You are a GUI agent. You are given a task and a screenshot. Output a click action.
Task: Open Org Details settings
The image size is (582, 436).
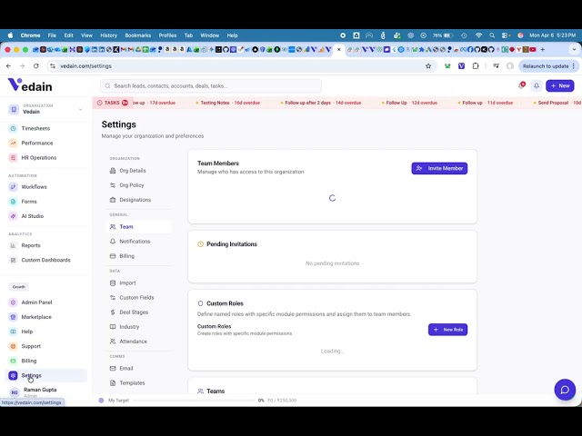coord(133,171)
